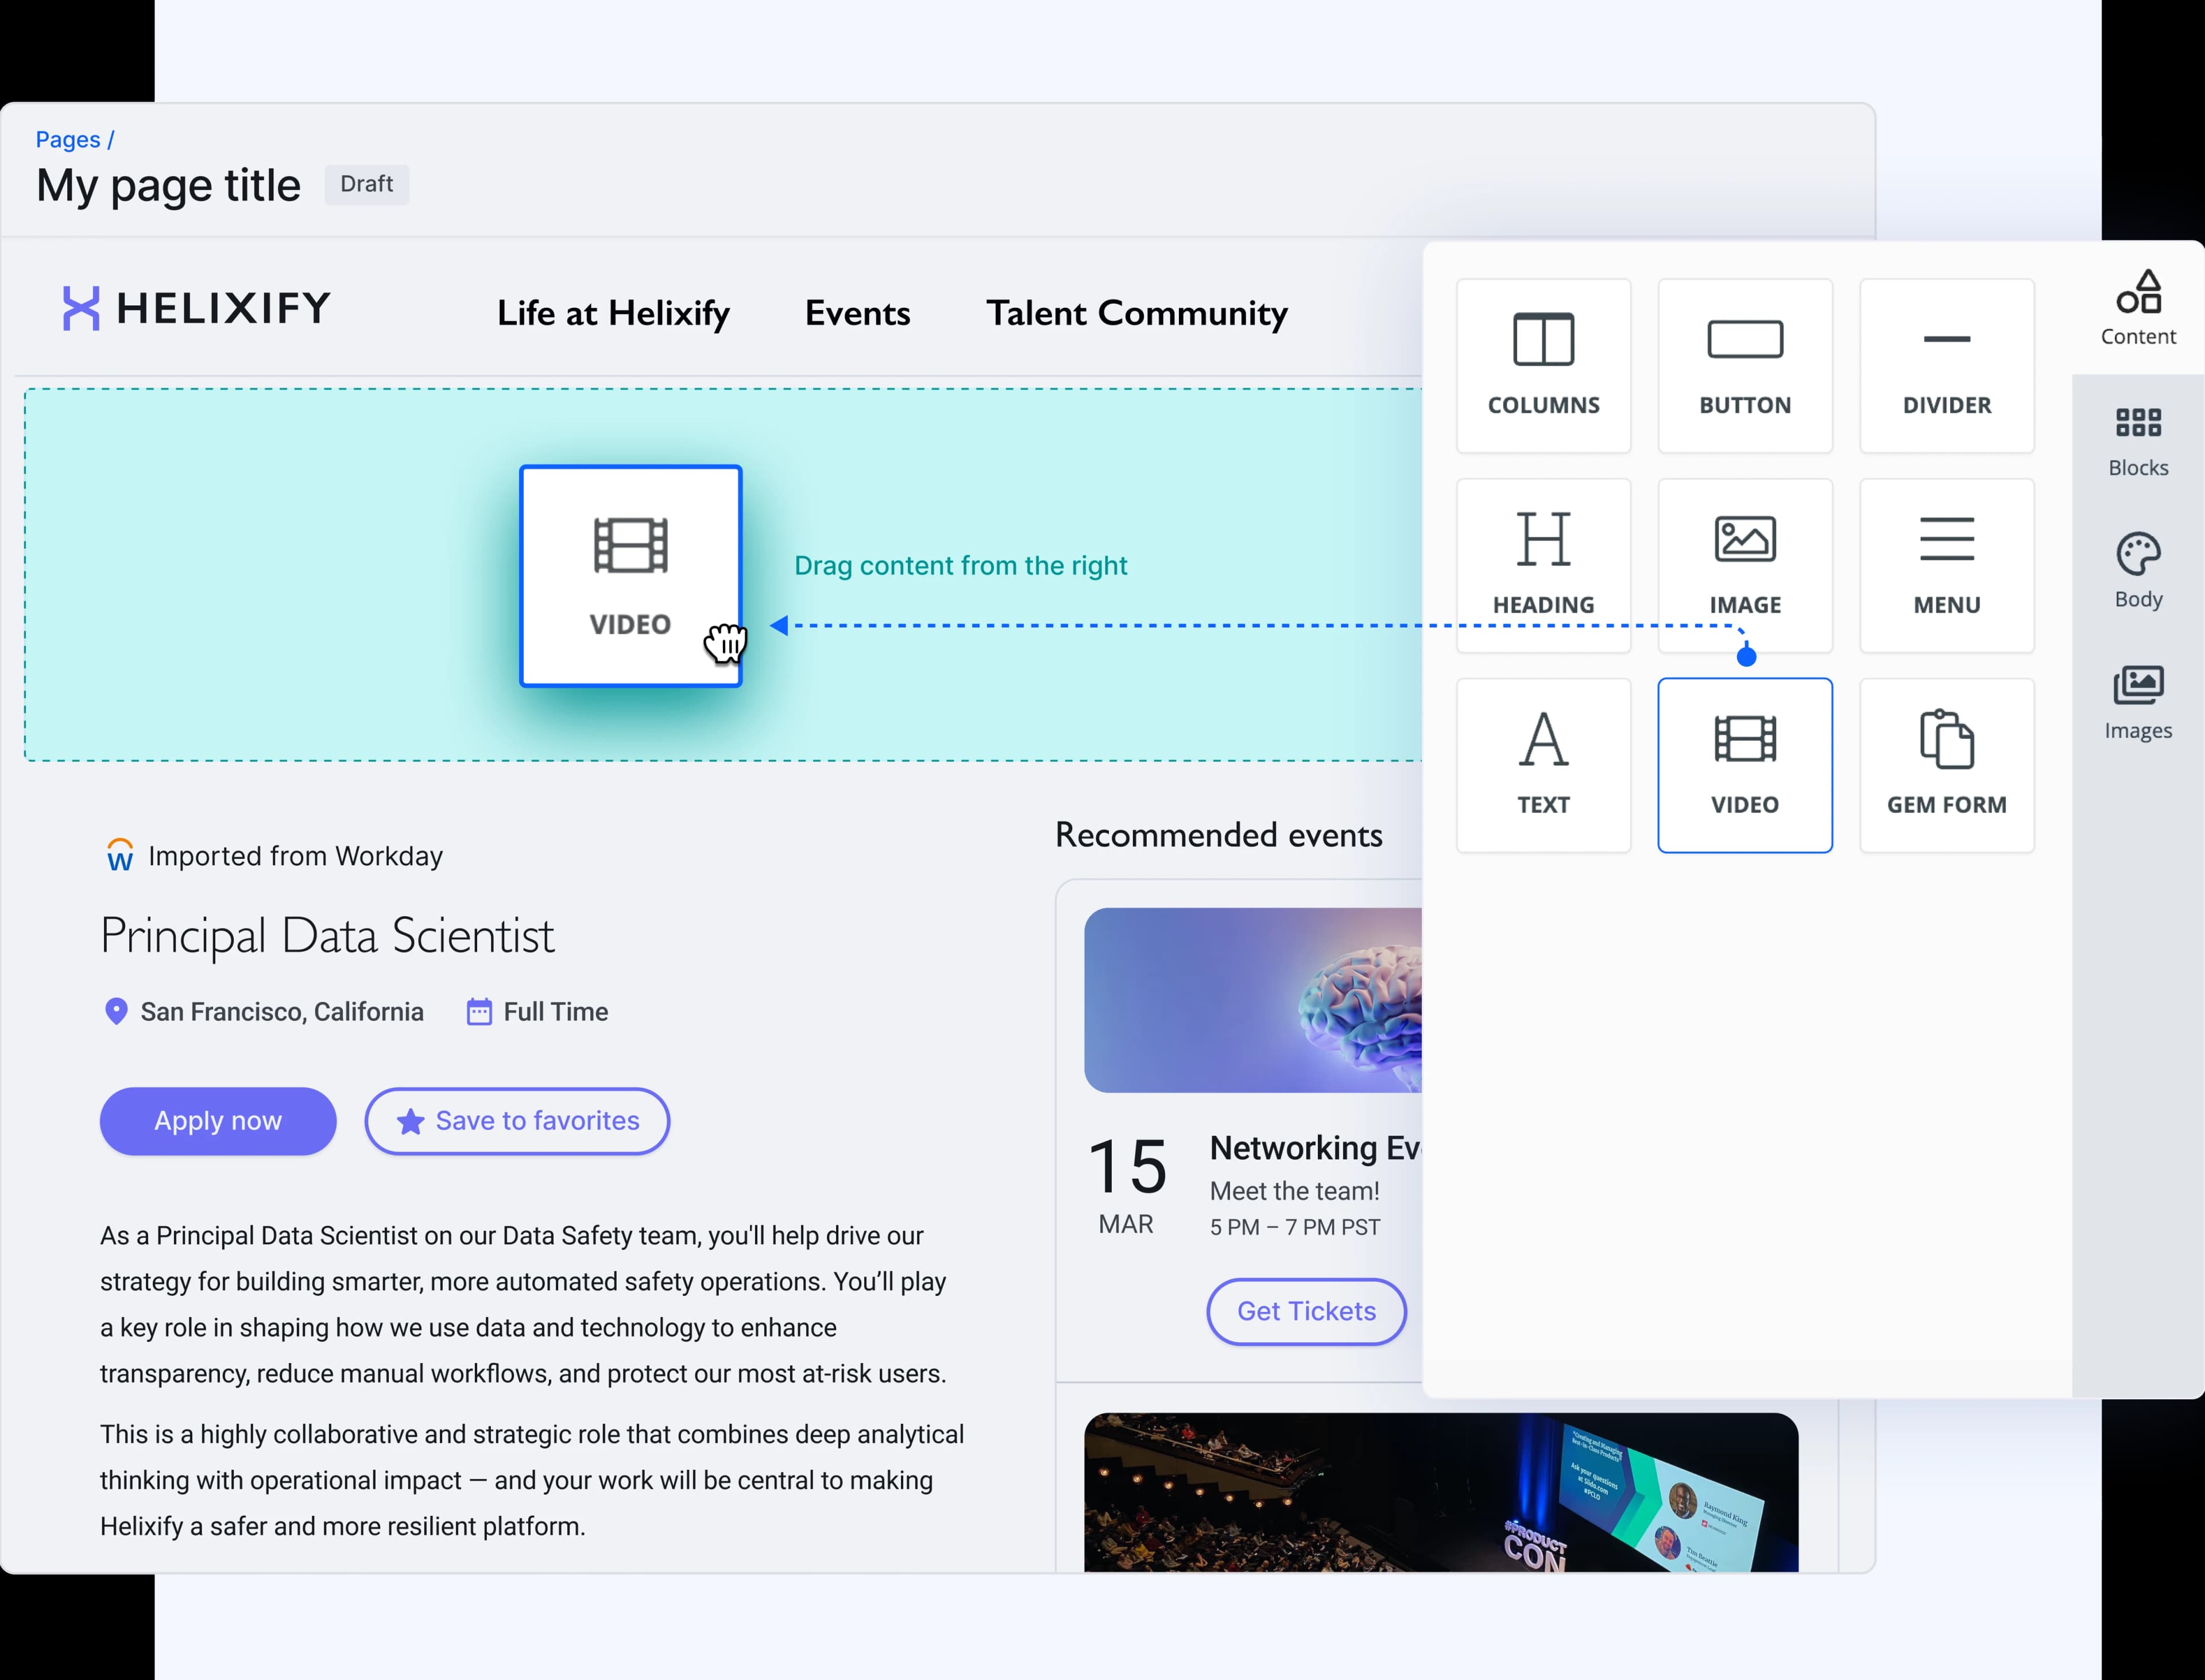2205x1680 pixels.
Task: Click Save to favorites button
Action: (x=517, y=1121)
